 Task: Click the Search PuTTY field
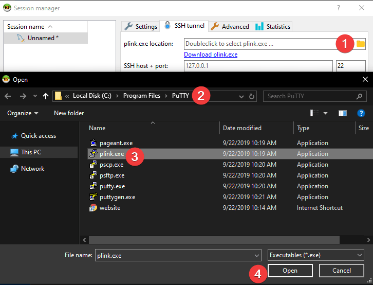(310, 96)
